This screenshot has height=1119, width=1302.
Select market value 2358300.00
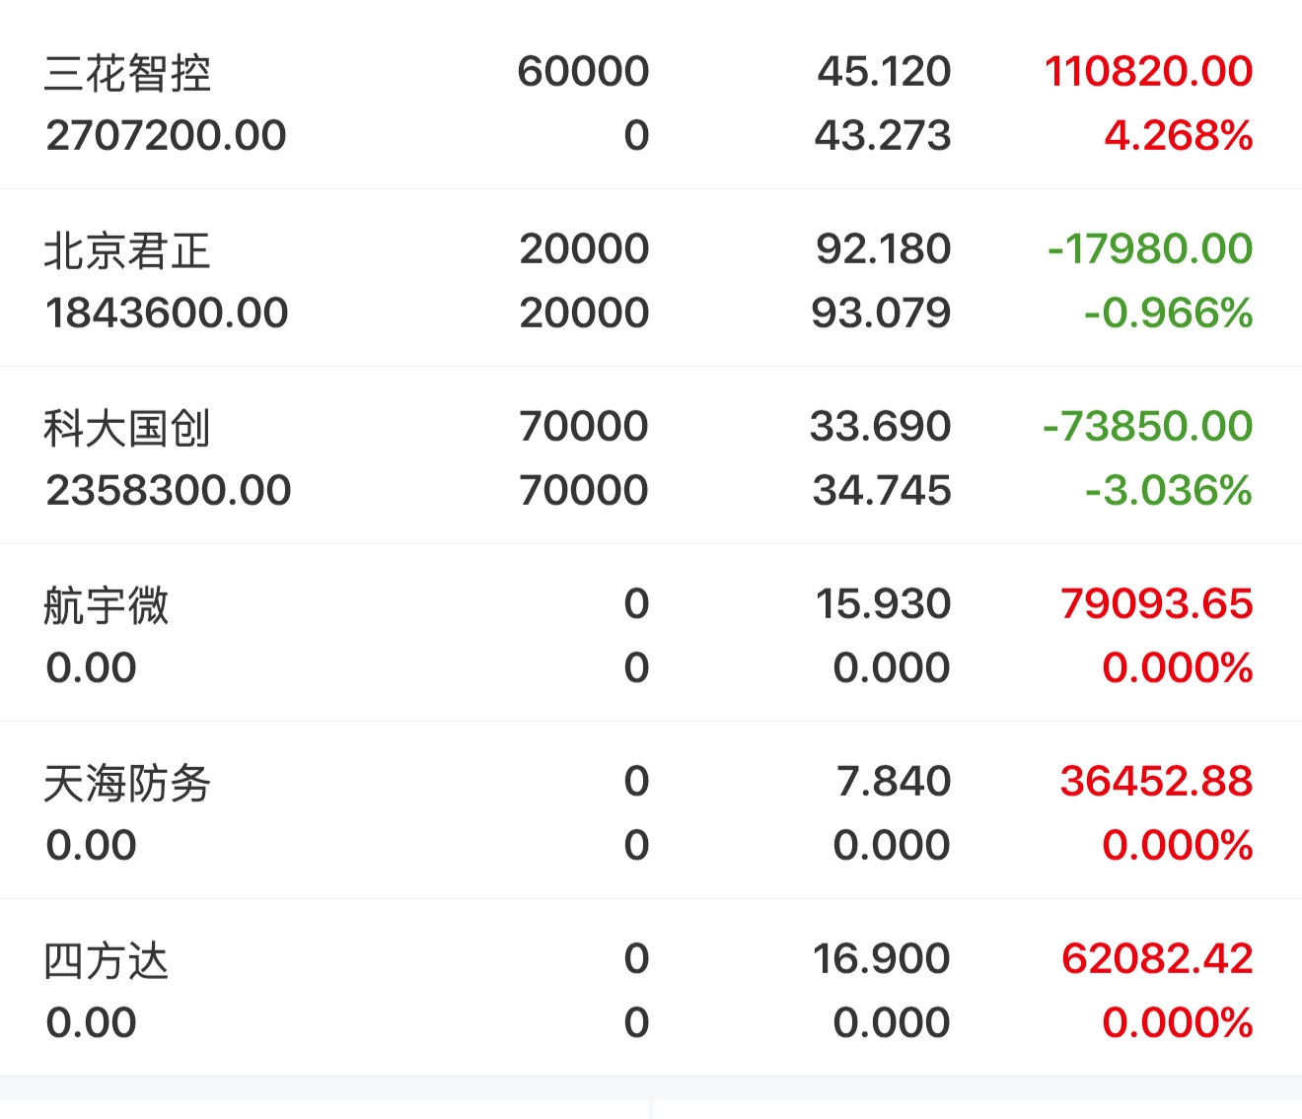[x=168, y=490]
